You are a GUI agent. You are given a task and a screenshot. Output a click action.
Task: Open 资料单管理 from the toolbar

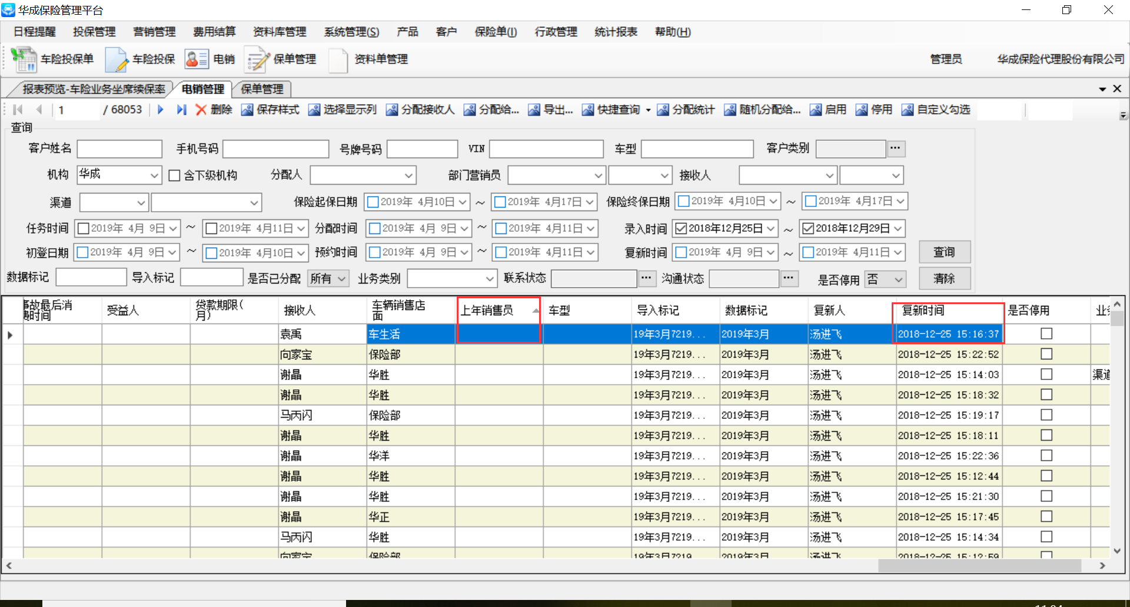(338, 59)
